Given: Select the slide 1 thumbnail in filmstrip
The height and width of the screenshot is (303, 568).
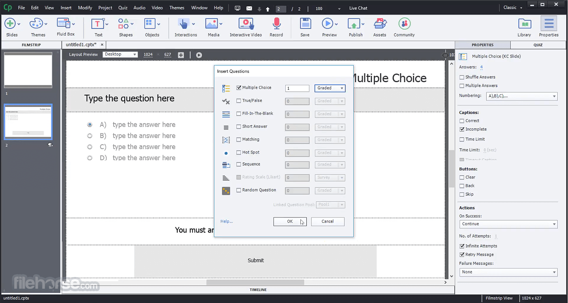Looking at the screenshot, I should coord(28,70).
